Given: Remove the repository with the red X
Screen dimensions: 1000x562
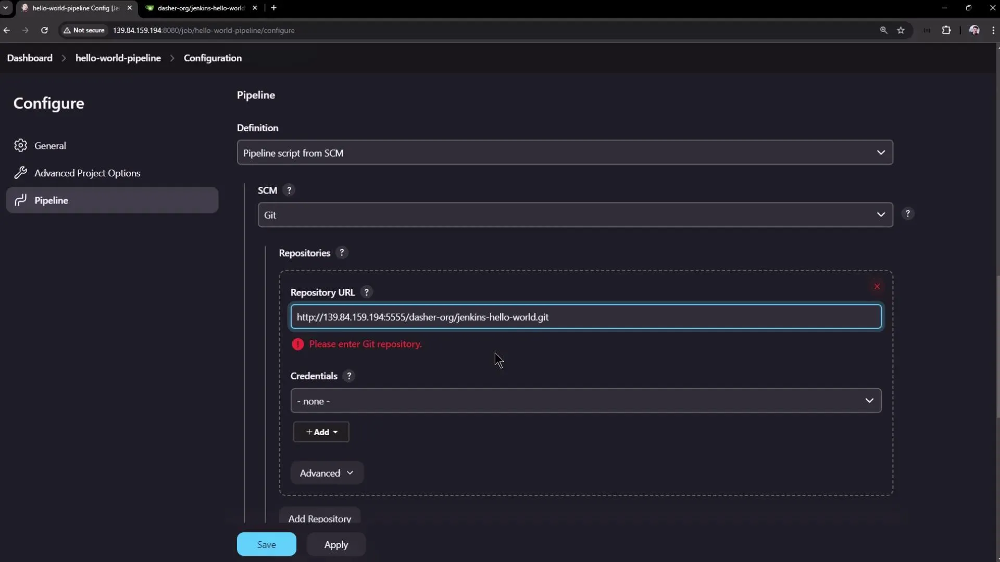Looking at the screenshot, I should [877, 286].
